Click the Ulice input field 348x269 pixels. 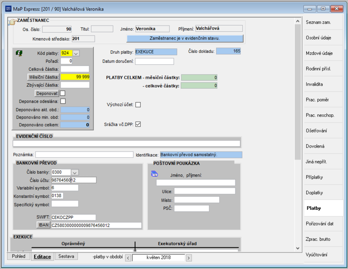204,191
